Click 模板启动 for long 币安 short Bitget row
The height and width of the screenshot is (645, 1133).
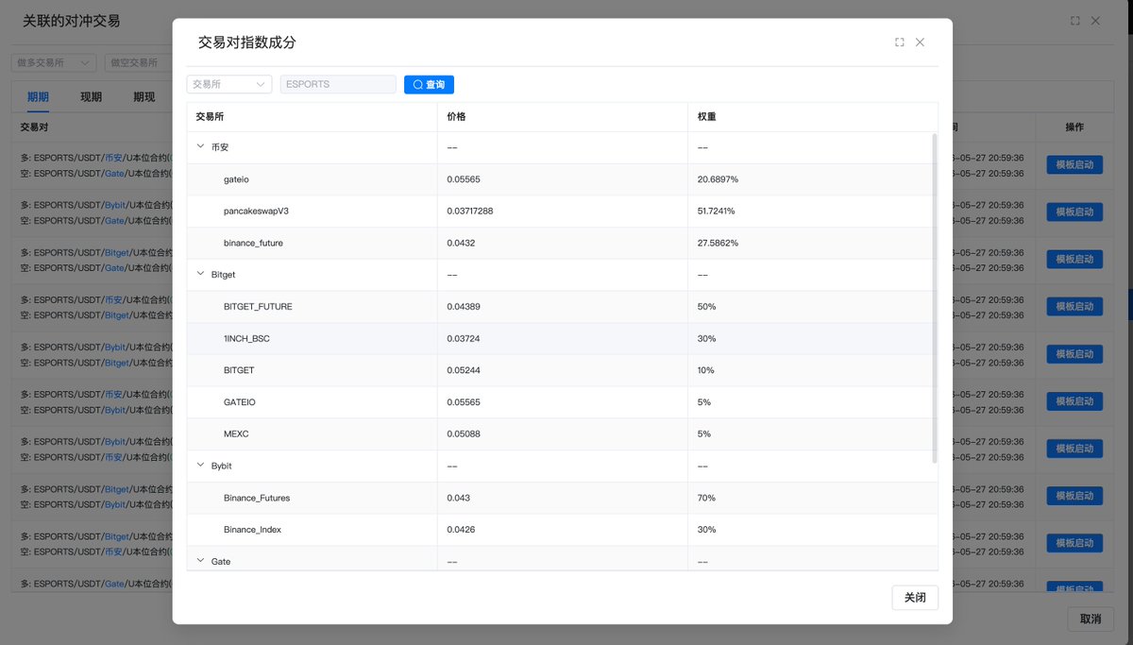[1074, 306]
